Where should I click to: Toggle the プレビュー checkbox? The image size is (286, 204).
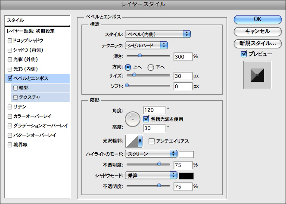point(244,54)
